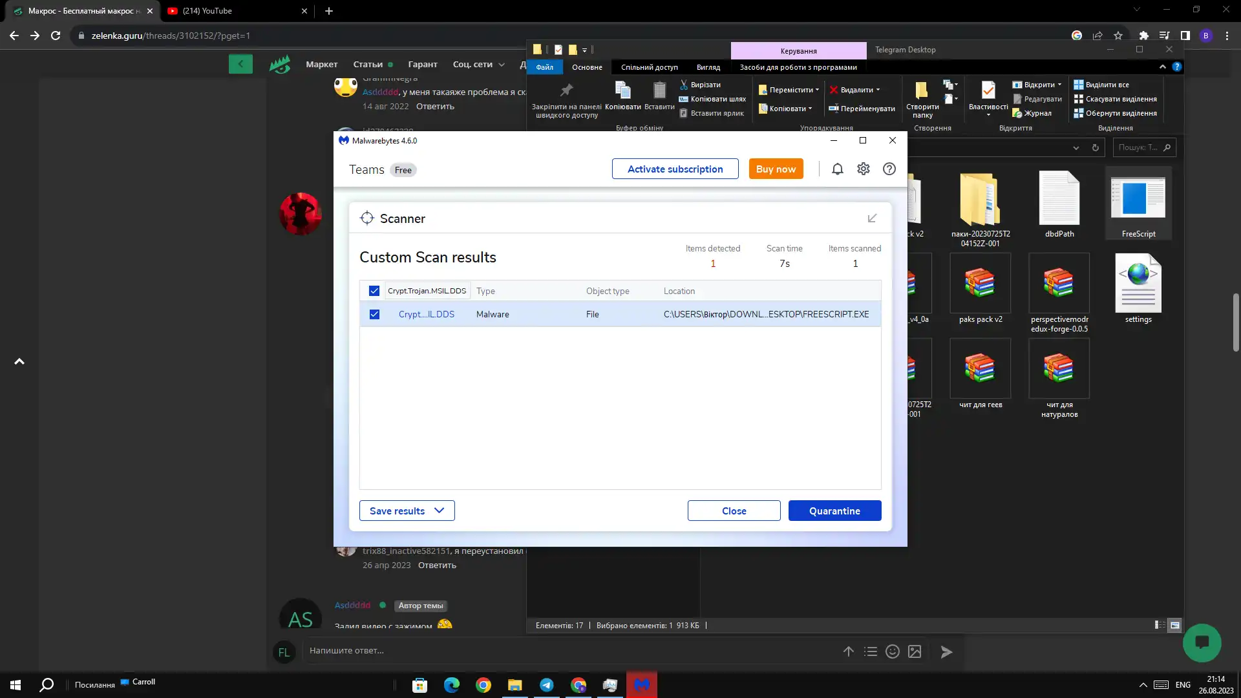Uncheck the Crypt...IL.DDS threat row checkbox

(374, 314)
